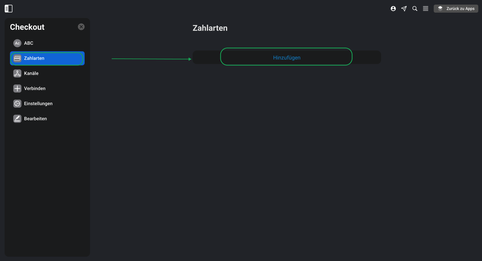
Task: Go back via Zurück zu Apps button
Action: click(x=456, y=9)
